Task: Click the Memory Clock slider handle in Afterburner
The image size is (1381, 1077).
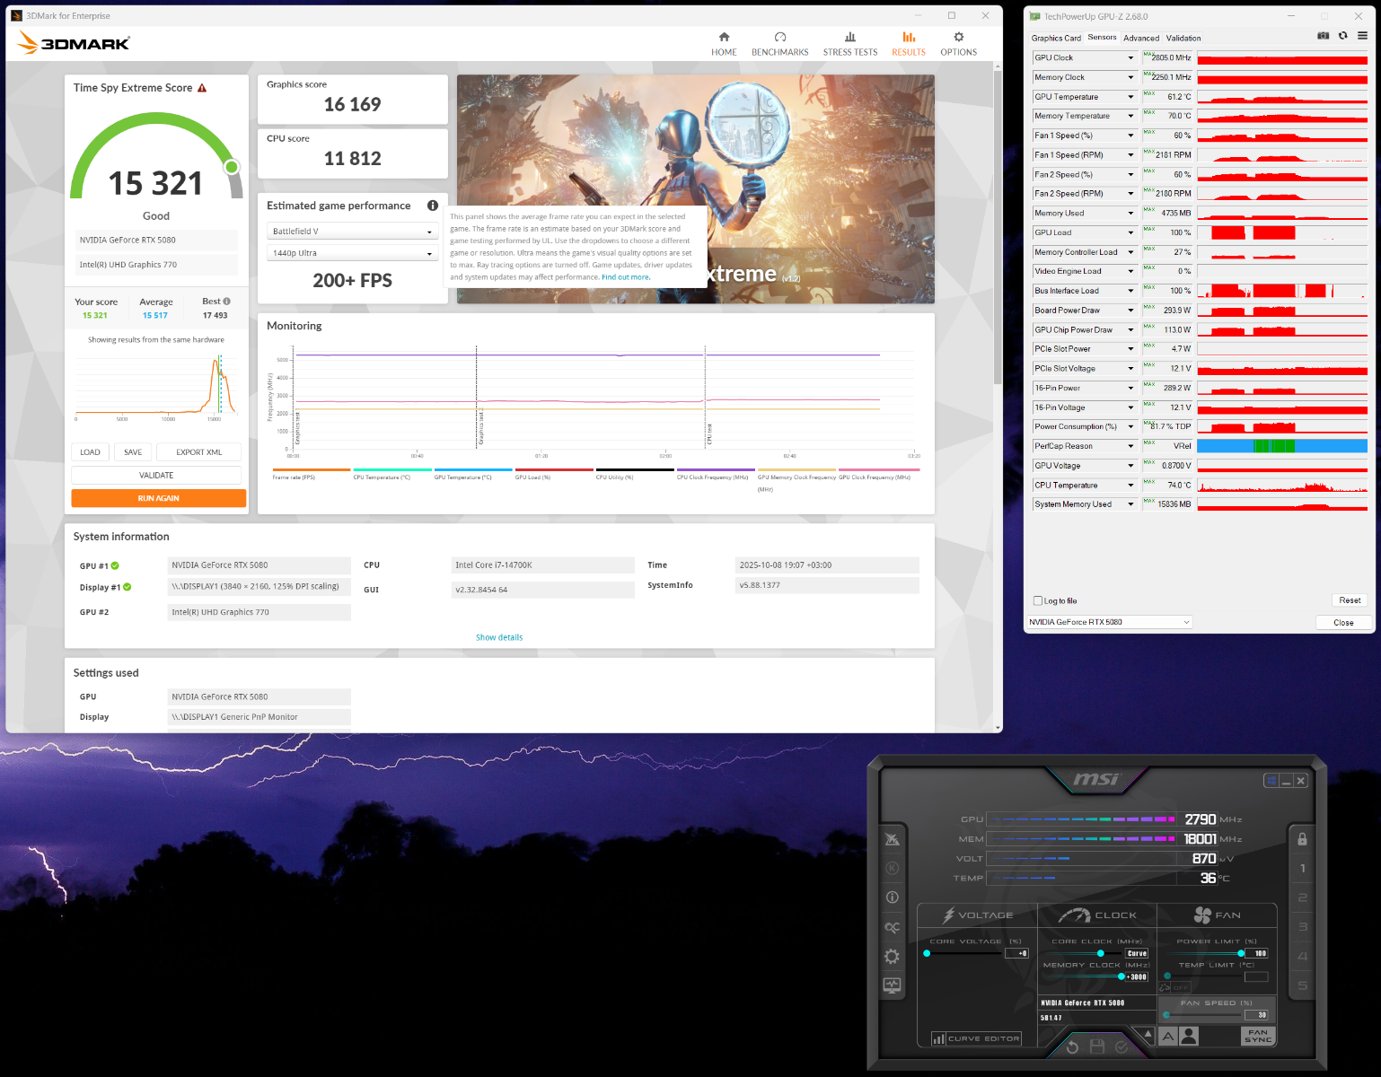Action: (x=1122, y=976)
